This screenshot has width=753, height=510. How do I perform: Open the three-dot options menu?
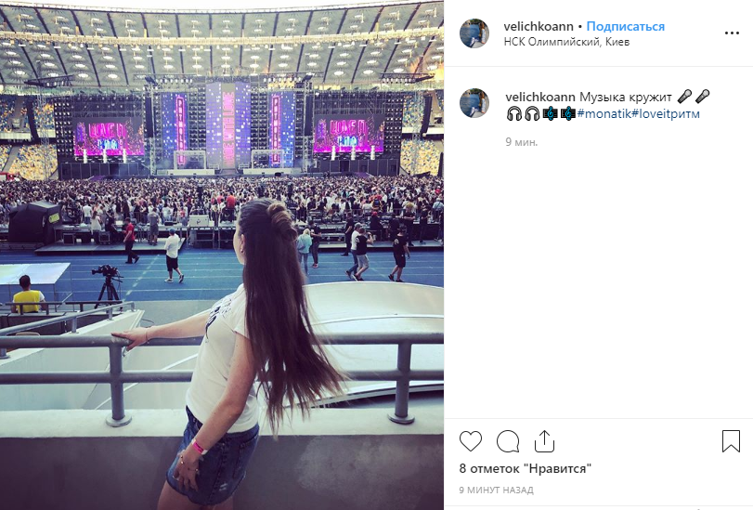coord(732,33)
